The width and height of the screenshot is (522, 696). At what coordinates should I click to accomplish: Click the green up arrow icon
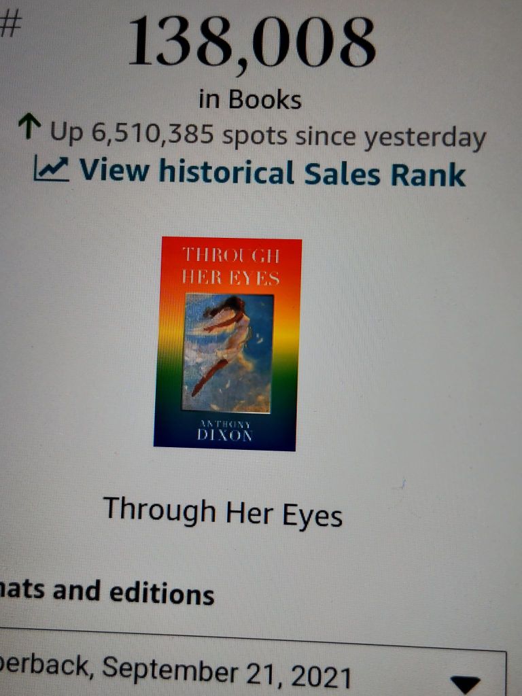30,126
